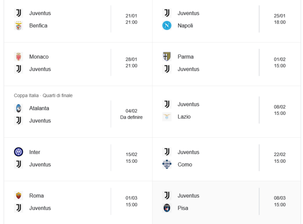Screen dimensions: 303x224
Task: Click the Parma club badge
Action: click(167, 56)
